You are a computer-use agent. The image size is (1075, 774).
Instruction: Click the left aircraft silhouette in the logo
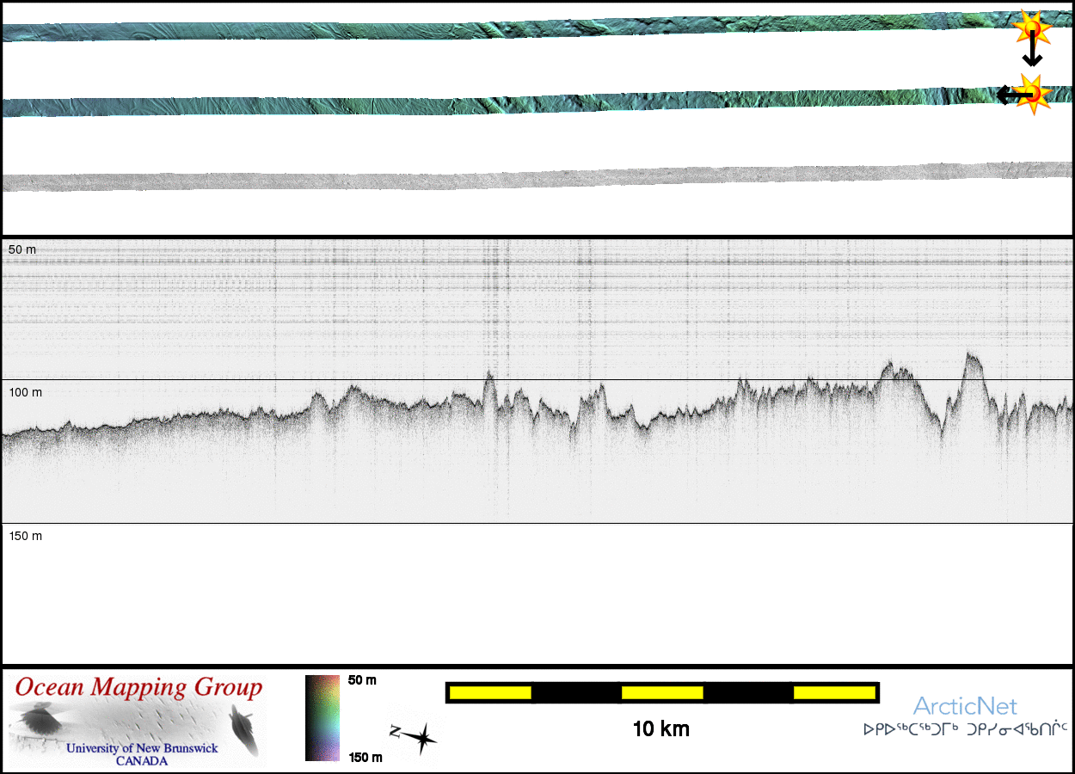(37, 719)
